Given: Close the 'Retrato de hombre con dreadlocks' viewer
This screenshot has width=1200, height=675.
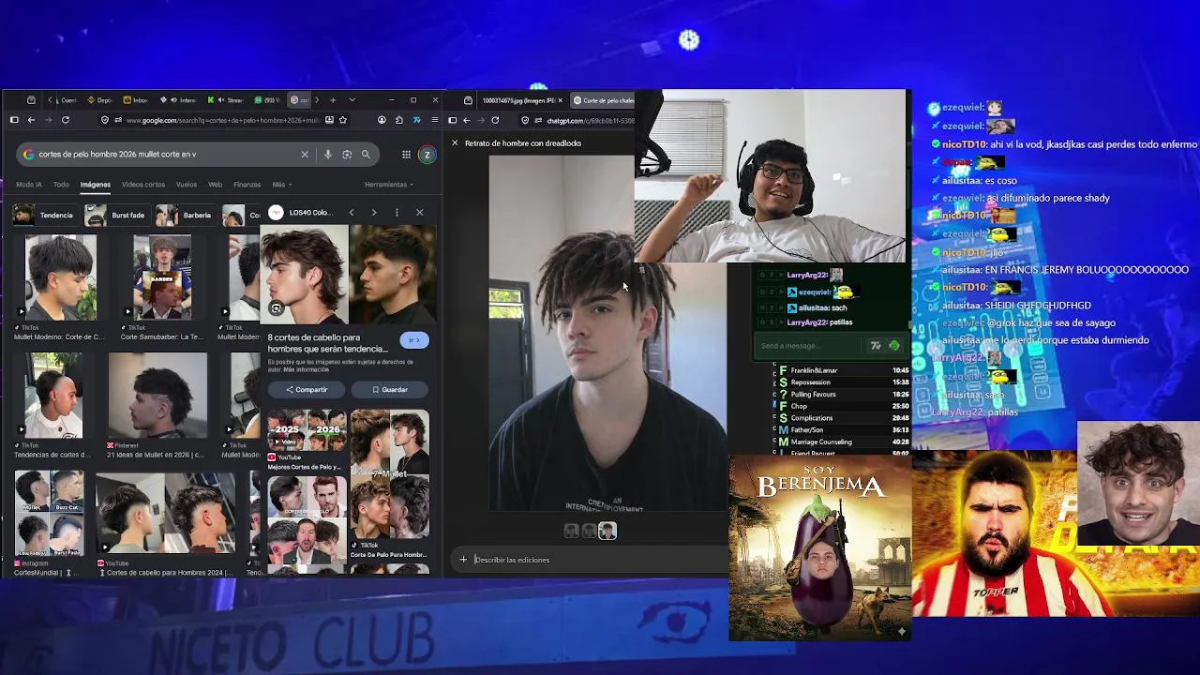Looking at the screenshot, I should 455,143.
